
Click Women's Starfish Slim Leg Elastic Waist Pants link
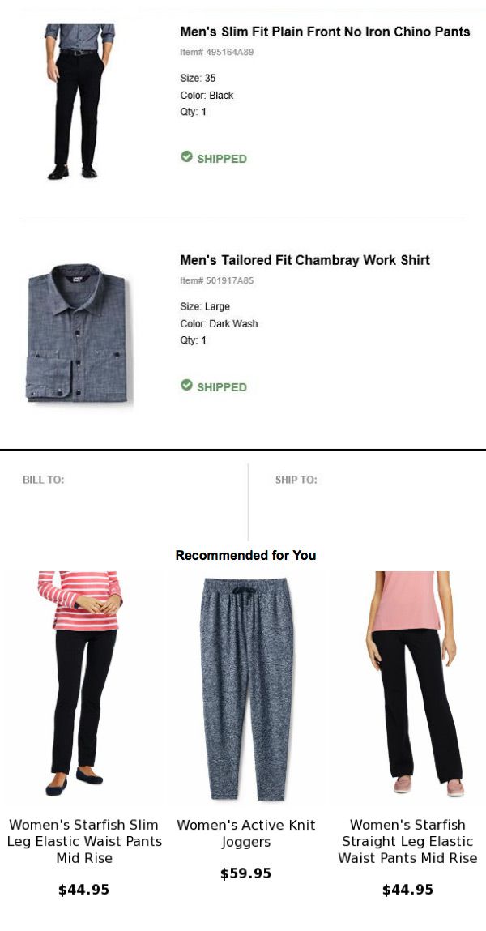(84, 841)
